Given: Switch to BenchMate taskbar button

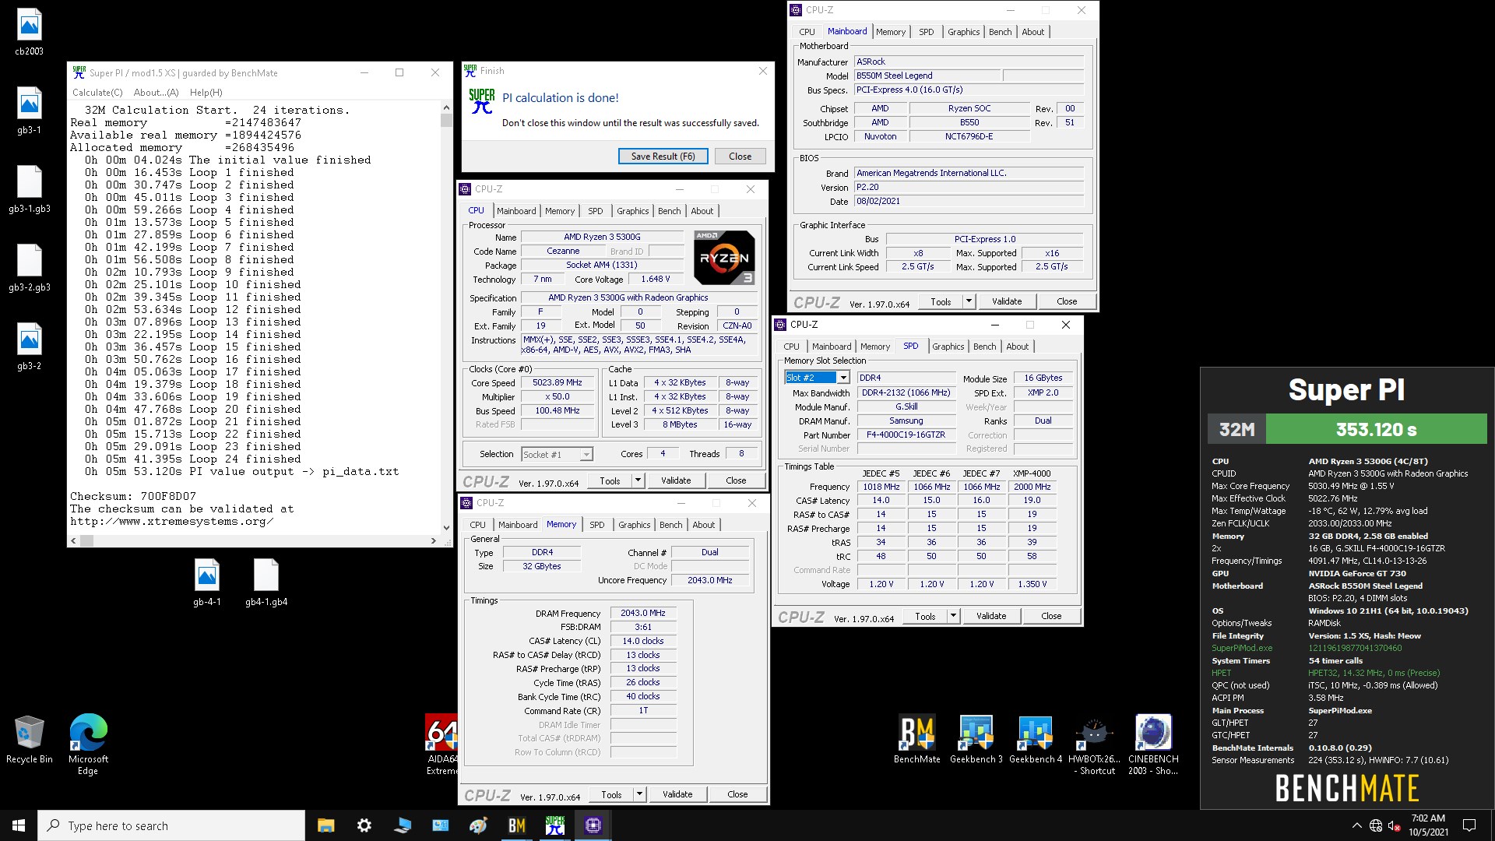Looking at the screenshot, I should tap(517, 825).
